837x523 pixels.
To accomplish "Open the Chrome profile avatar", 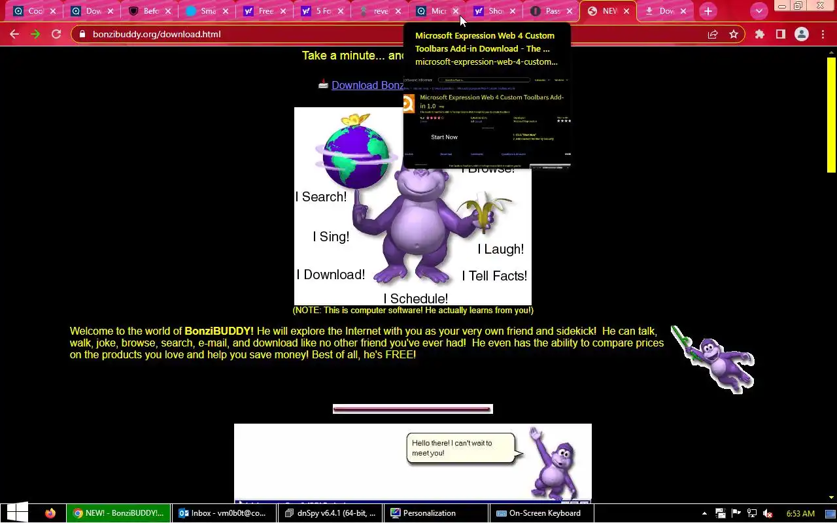I will pyautogui.click(x=802, y=34).
